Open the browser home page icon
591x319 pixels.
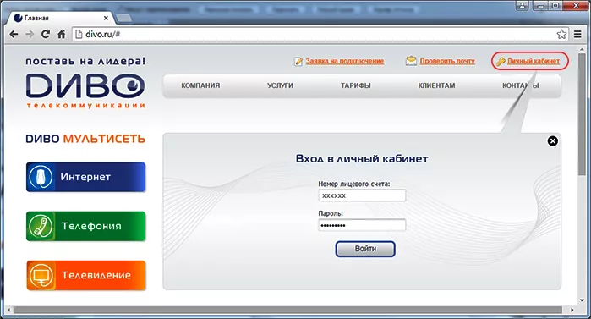[x=62, y=35]
